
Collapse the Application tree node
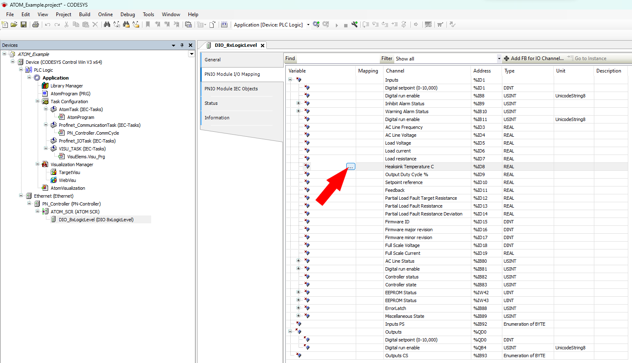point(29,77)
